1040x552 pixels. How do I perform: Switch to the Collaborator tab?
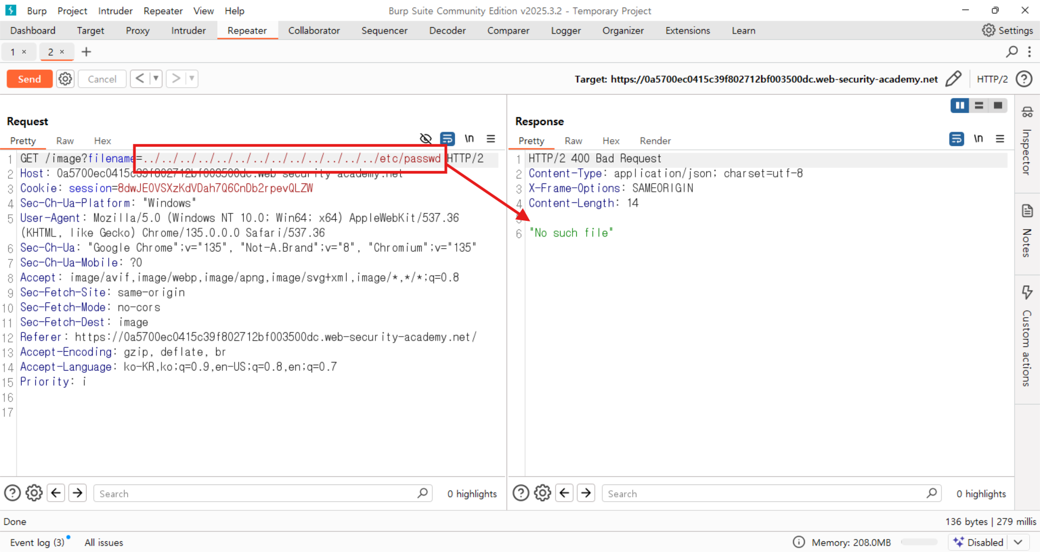pos(314,30)
